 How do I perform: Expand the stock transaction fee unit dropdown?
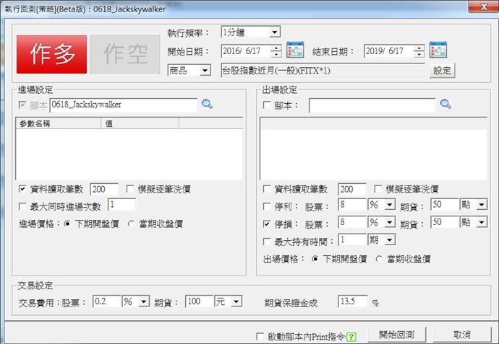(143, 301)
